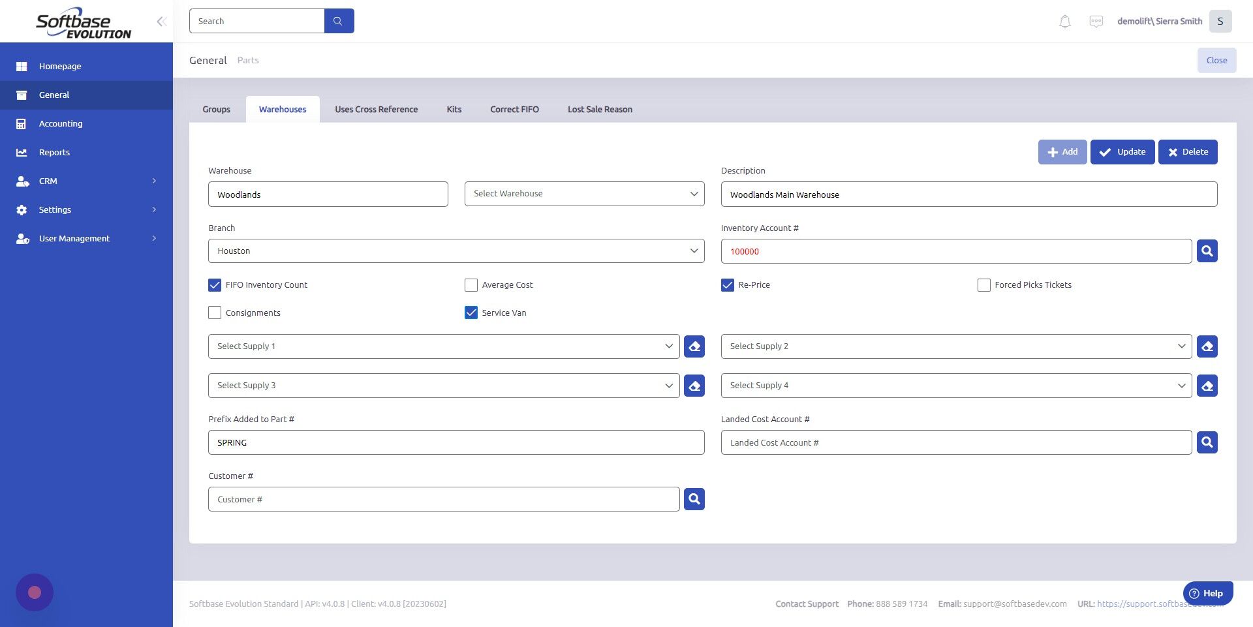This screenshot has width=1253, height=627.
Task: Click the user avatar circle for Sierra Smith
Action: coord(1220,21)
